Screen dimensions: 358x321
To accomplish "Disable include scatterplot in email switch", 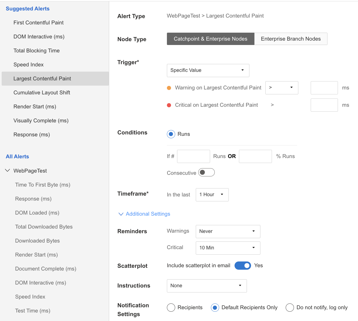I will pos(243,266).
